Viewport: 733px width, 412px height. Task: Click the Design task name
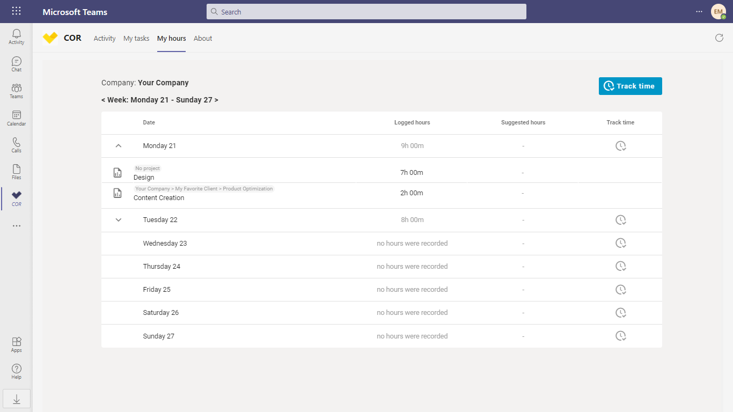144,178
